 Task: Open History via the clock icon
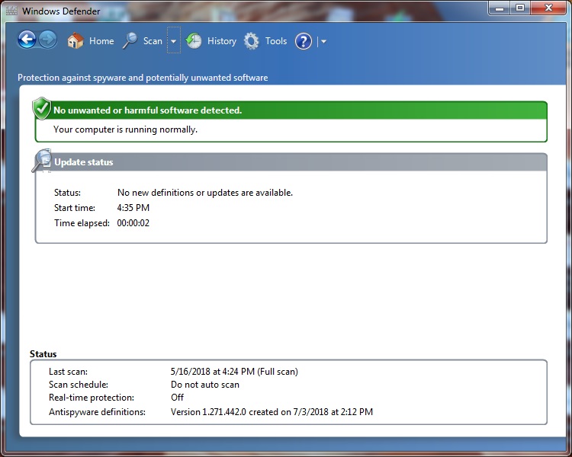194,41
